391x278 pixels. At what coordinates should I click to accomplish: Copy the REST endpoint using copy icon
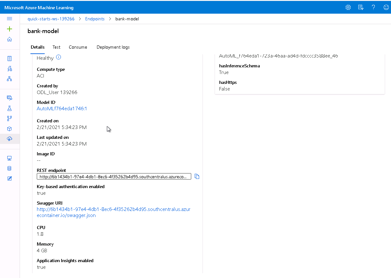click(x=197, y=176)
